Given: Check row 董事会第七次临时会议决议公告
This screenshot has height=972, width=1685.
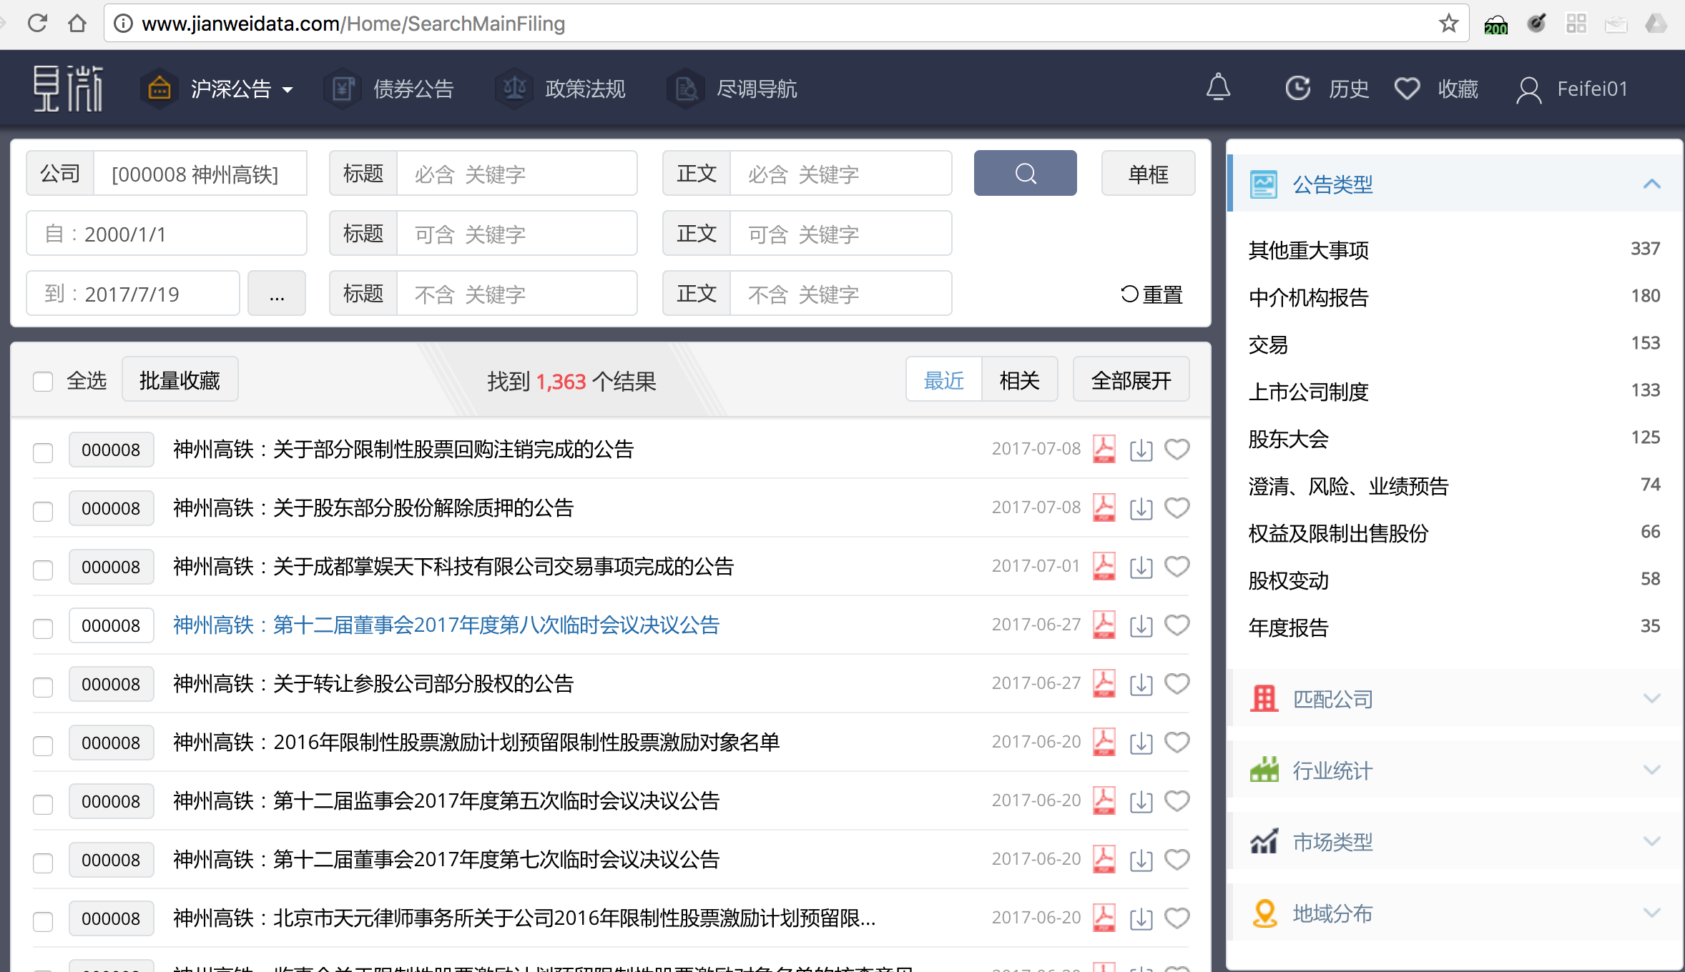Looking at the screenshot, I should coord(43,863).
